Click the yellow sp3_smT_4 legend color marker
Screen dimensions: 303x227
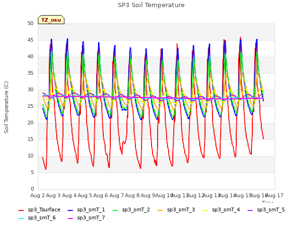click(x=205, y=210)
